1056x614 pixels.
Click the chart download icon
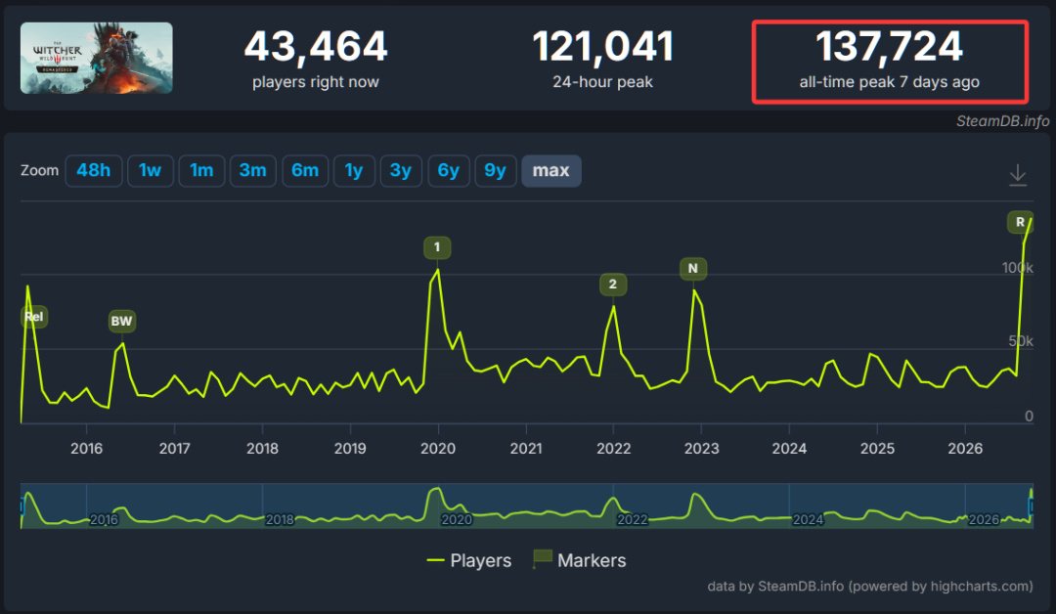(x=1018, y=175)
